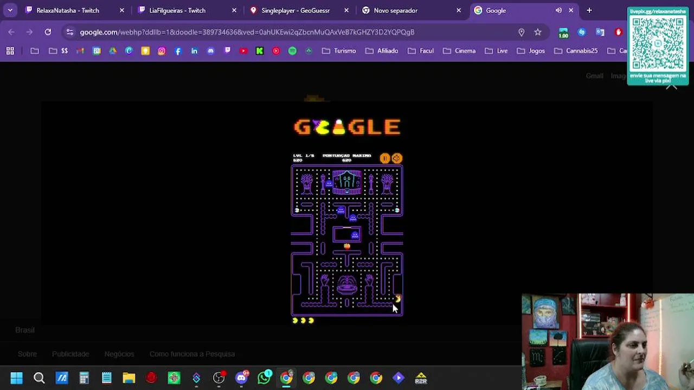Bookmark this page with the star
694x390 pixels.
pos(538,32)
